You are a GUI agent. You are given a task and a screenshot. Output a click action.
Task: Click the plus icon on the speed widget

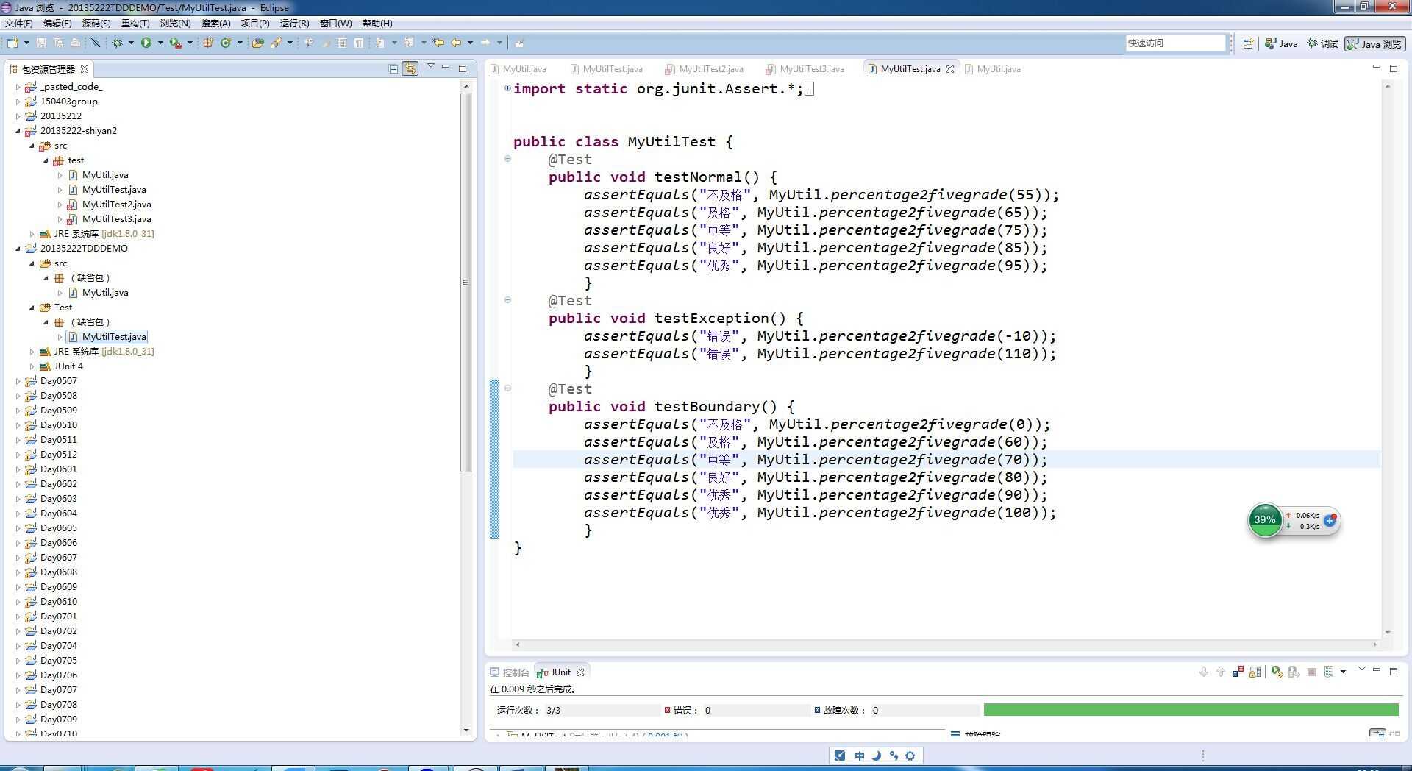pos(1330,520)
